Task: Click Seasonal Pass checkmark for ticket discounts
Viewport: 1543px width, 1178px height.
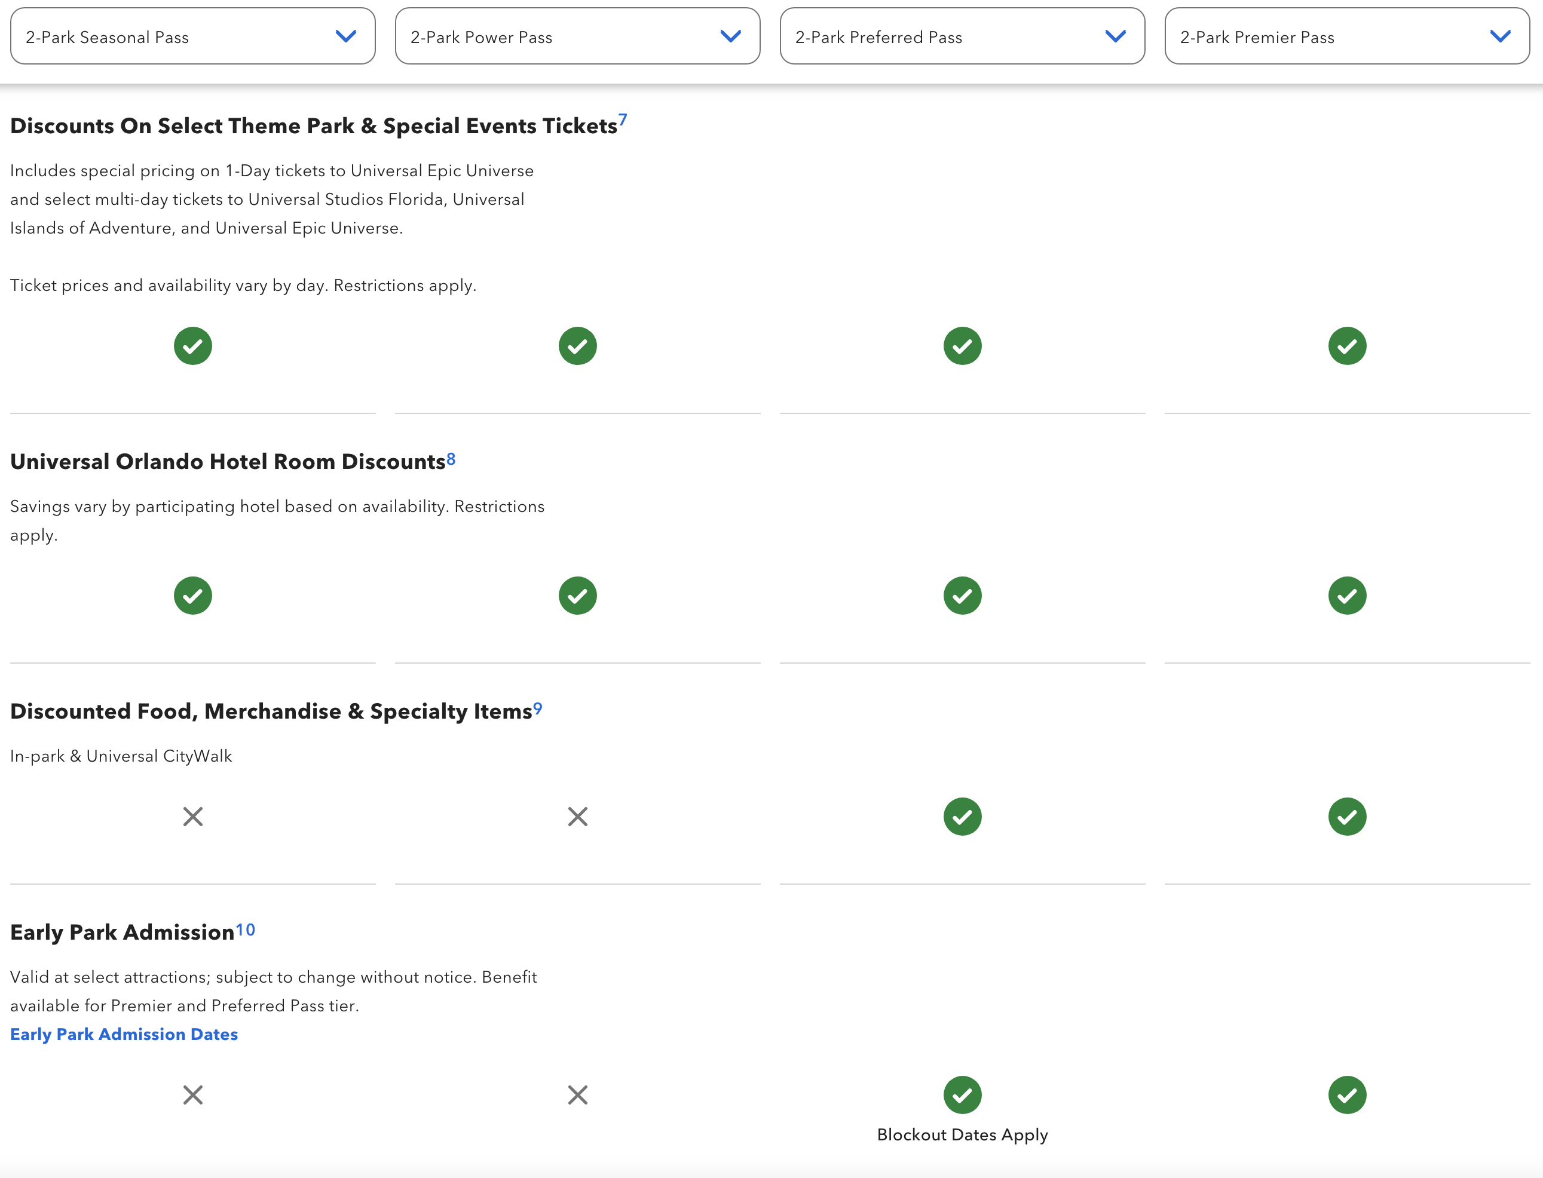Action: coord(193,346)
